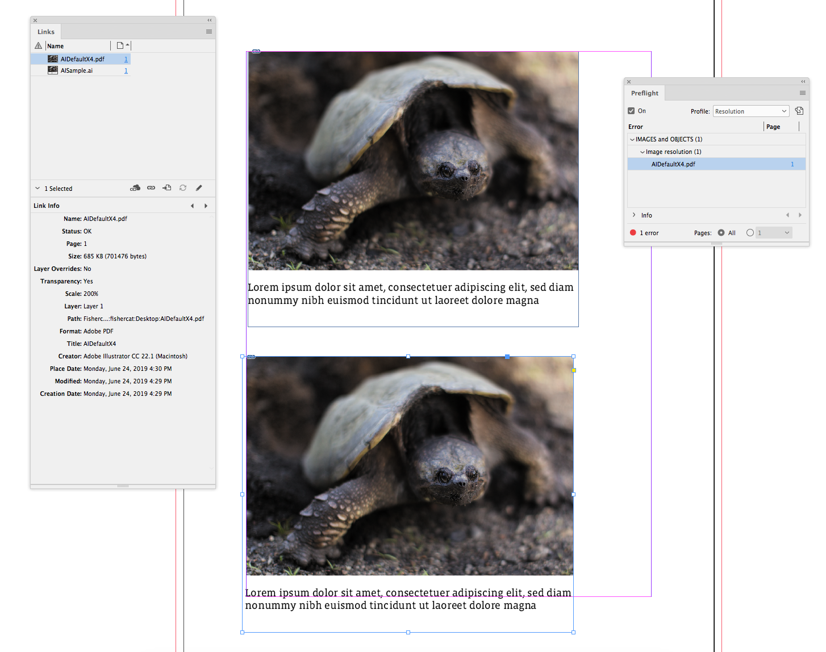826x652 pixels.
Task: Click page number 1 of Preflight error row
Action: (x=792, y=164)
